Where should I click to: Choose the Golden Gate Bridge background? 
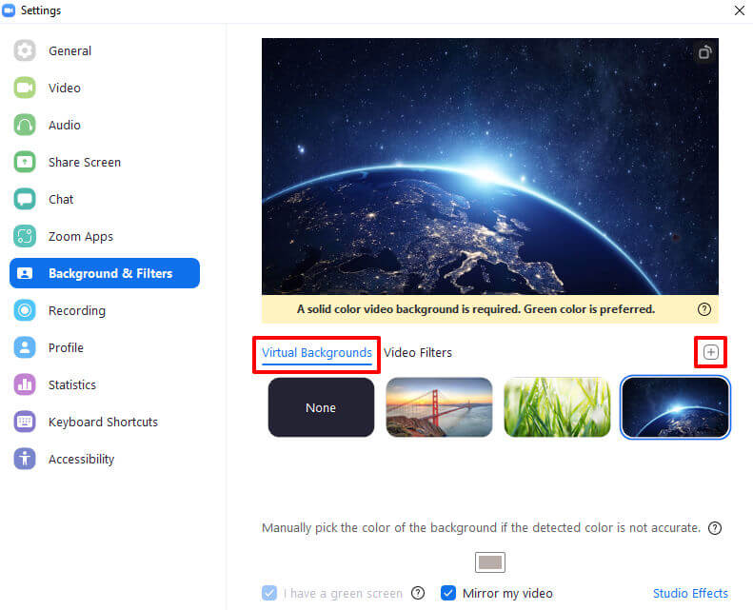[x=439, y=407]
